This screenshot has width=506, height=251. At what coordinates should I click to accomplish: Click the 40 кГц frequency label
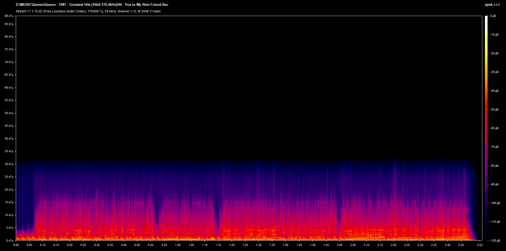point(9,139)
